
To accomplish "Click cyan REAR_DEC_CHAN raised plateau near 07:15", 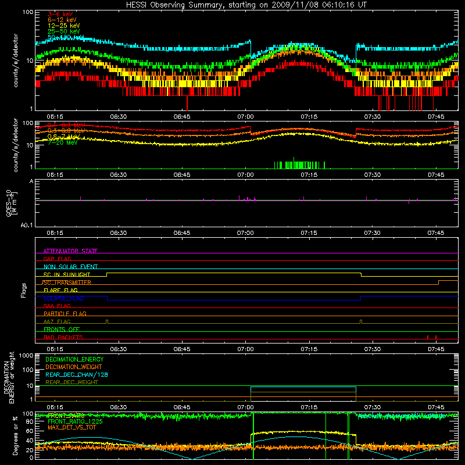I will pyautogui.click(x=303, y=387).
